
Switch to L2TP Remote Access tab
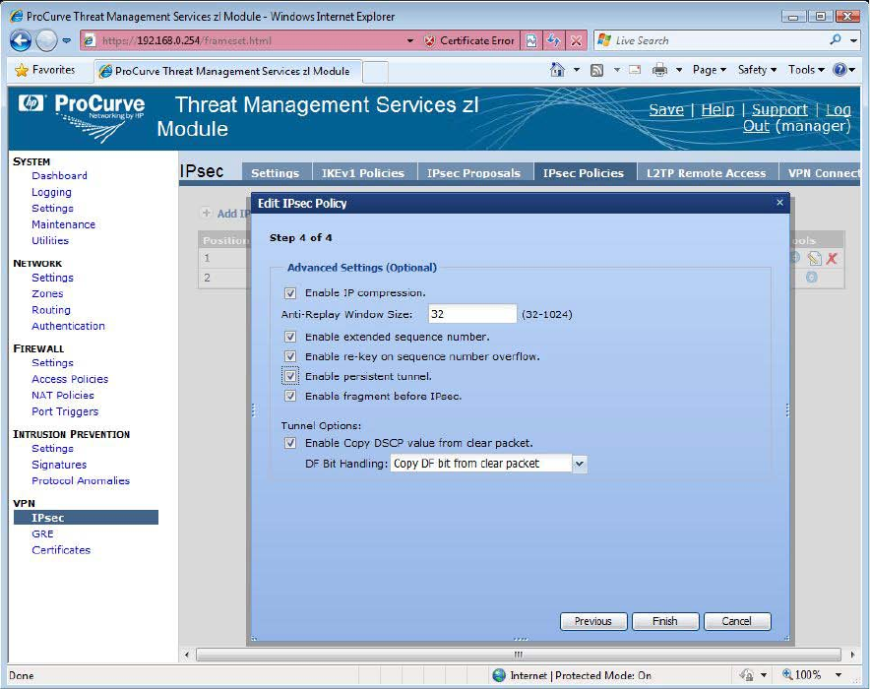(x=706, y=172)
